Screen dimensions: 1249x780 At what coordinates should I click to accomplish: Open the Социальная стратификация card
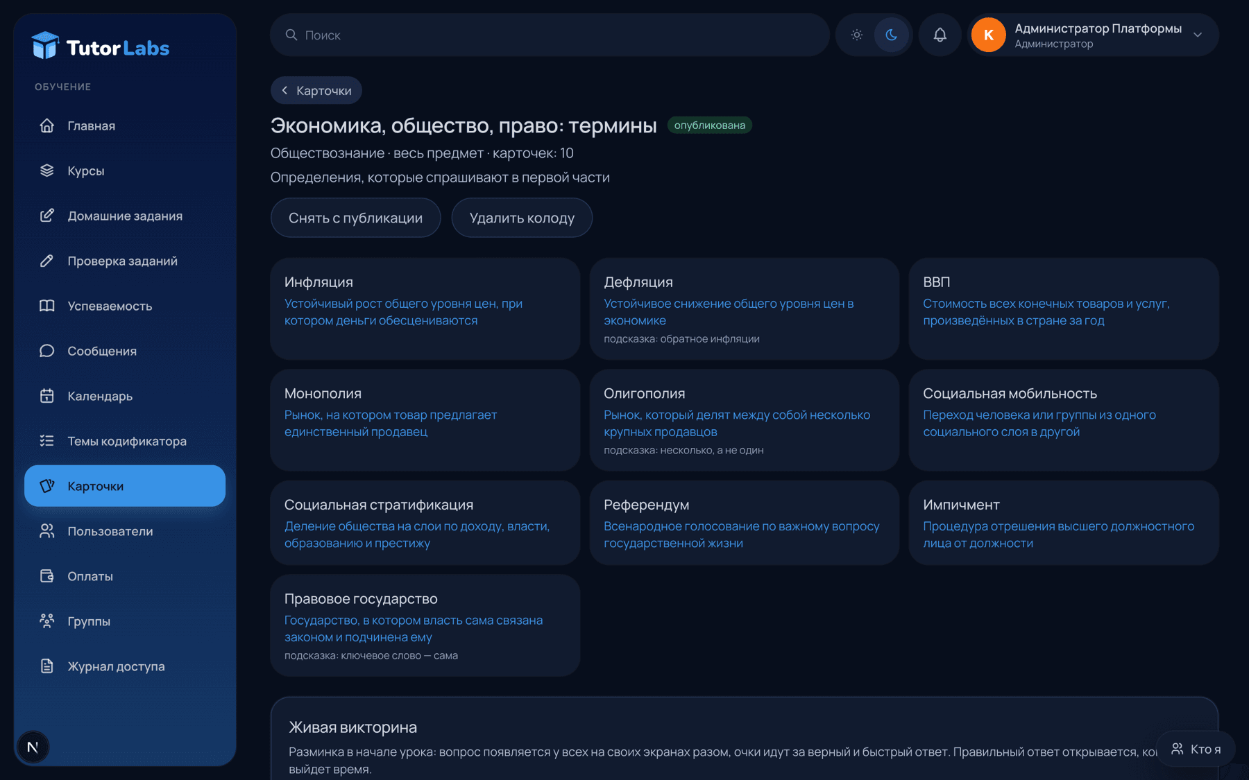point(425,523)
